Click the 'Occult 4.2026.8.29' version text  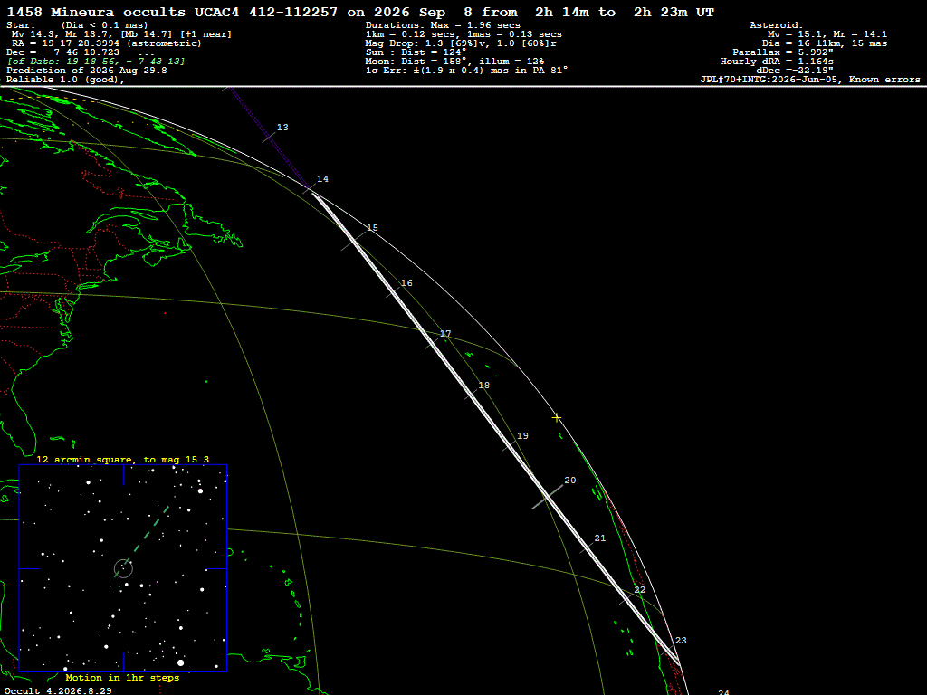coord(58,690)
